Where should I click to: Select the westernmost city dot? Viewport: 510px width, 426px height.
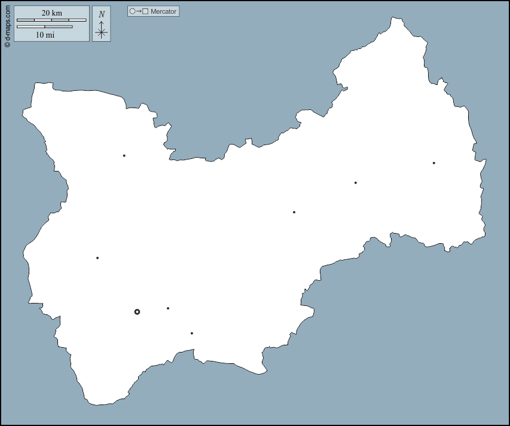tap(97, 258)
